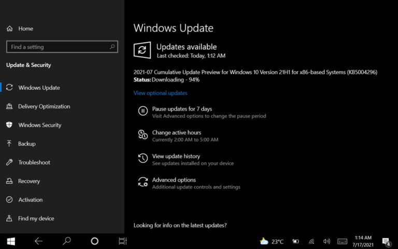Click the Wi-Fi network tray icon
Image resolution: width=398 pixels, height=249 pixels.
(311, 241)
